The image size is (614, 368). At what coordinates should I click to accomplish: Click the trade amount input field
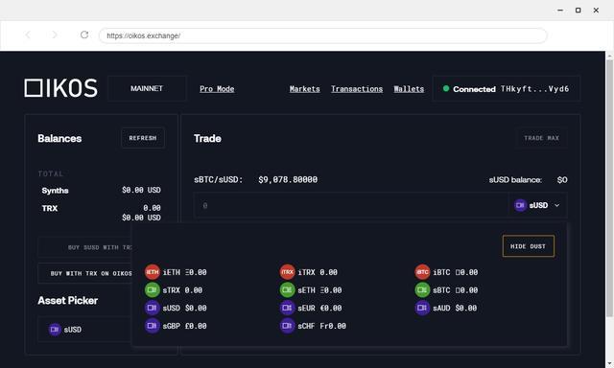pyautogui.click(x=352, y=205)
